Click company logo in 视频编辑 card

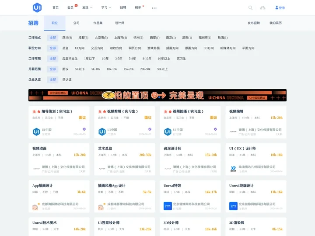(233, 132)
